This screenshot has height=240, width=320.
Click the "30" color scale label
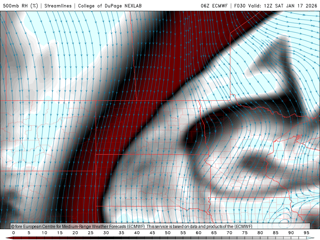click(106, 233)
